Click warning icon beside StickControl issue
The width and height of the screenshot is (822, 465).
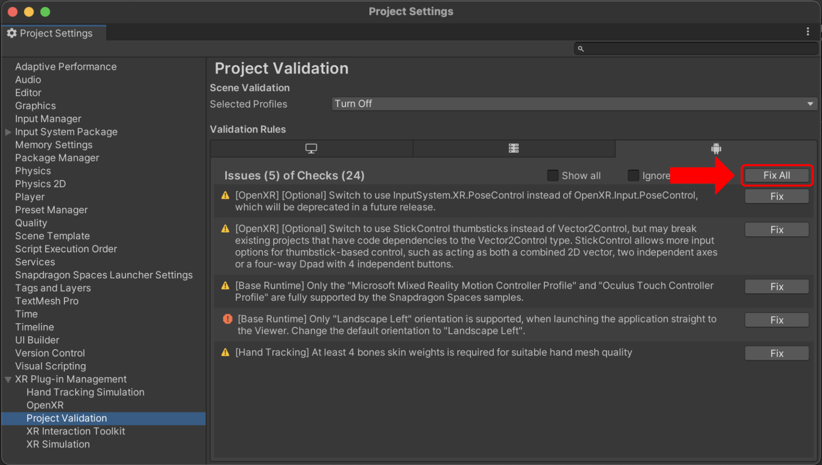tap(225, 229)
